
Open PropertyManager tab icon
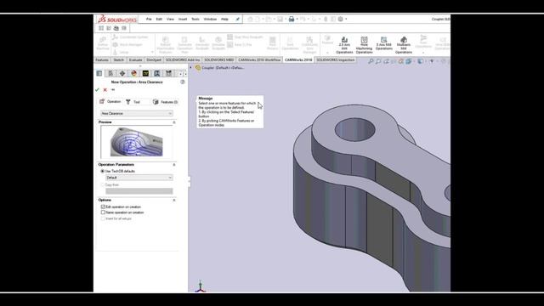point(110,73)
